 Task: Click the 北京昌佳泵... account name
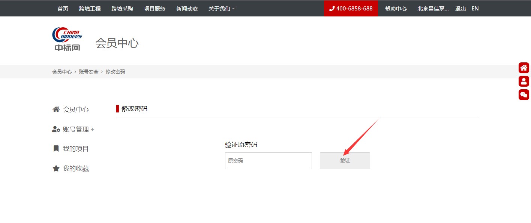tap(433, 9)
